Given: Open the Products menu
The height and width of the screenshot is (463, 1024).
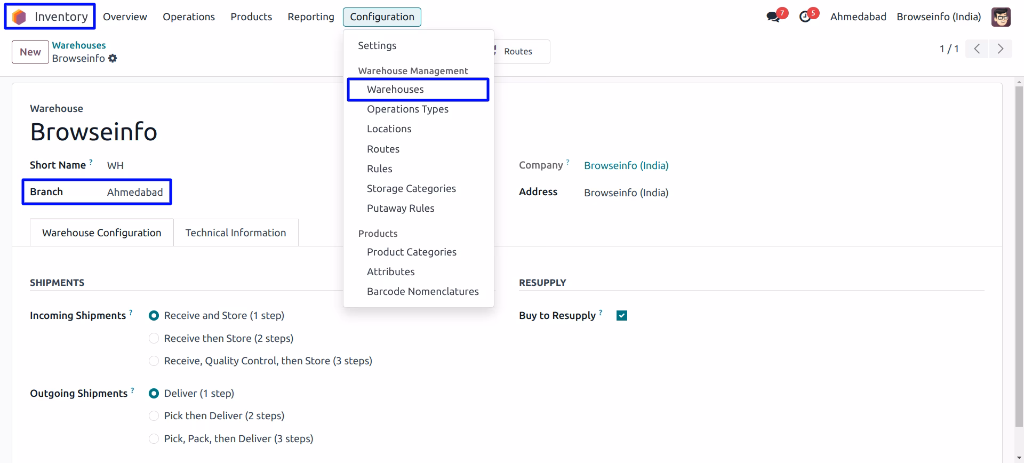Looking at the screenshot, I should pyautogui.click(x=251, y=17).
